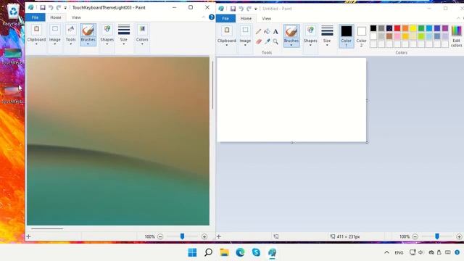The image size is (464, 261).
Task: Click Redo arrow in Untitled Paint title bar
Action: [249, 9]
